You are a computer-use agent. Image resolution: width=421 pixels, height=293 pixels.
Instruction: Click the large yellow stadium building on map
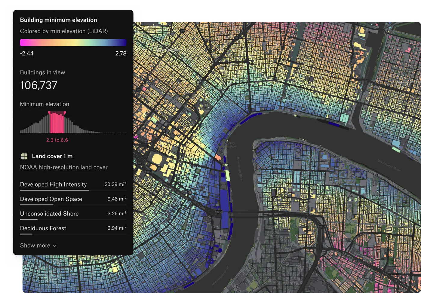point(157,158)
